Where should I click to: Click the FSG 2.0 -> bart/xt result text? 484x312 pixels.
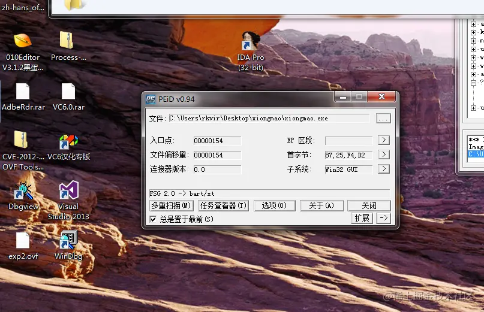182,193
